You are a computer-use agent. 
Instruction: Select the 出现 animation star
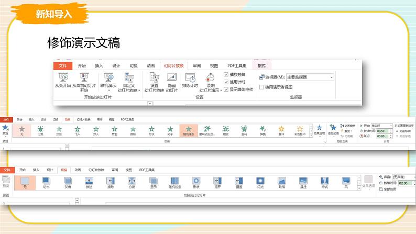(40, 129)
